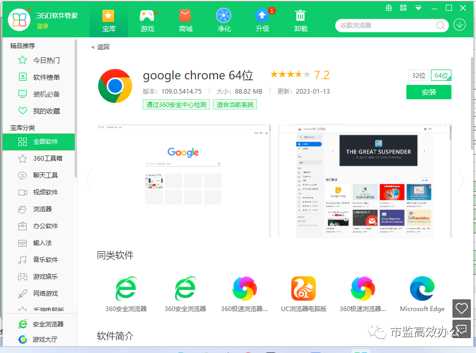Click the 登录 link
The image size is (476, 353).
pos(42,27)
